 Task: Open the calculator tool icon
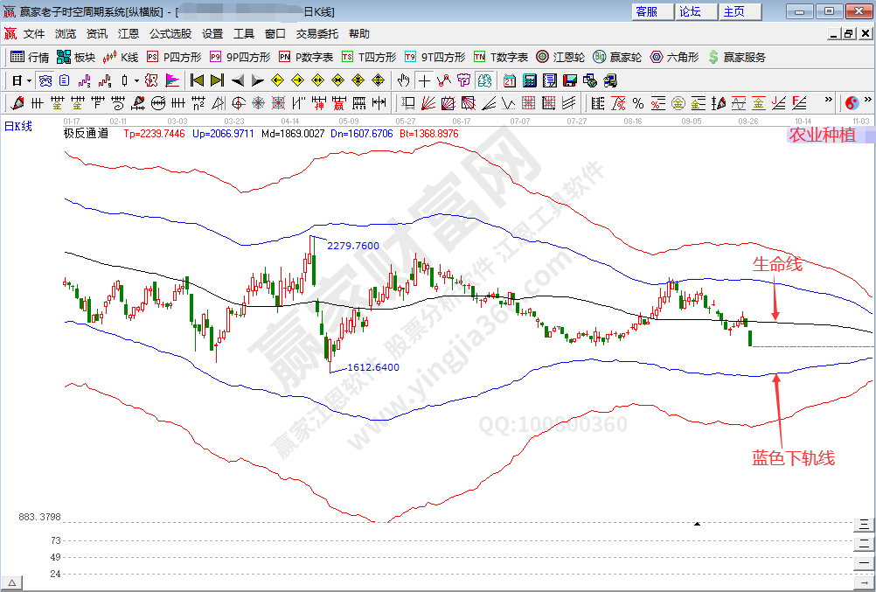click(x=529, y=80)
